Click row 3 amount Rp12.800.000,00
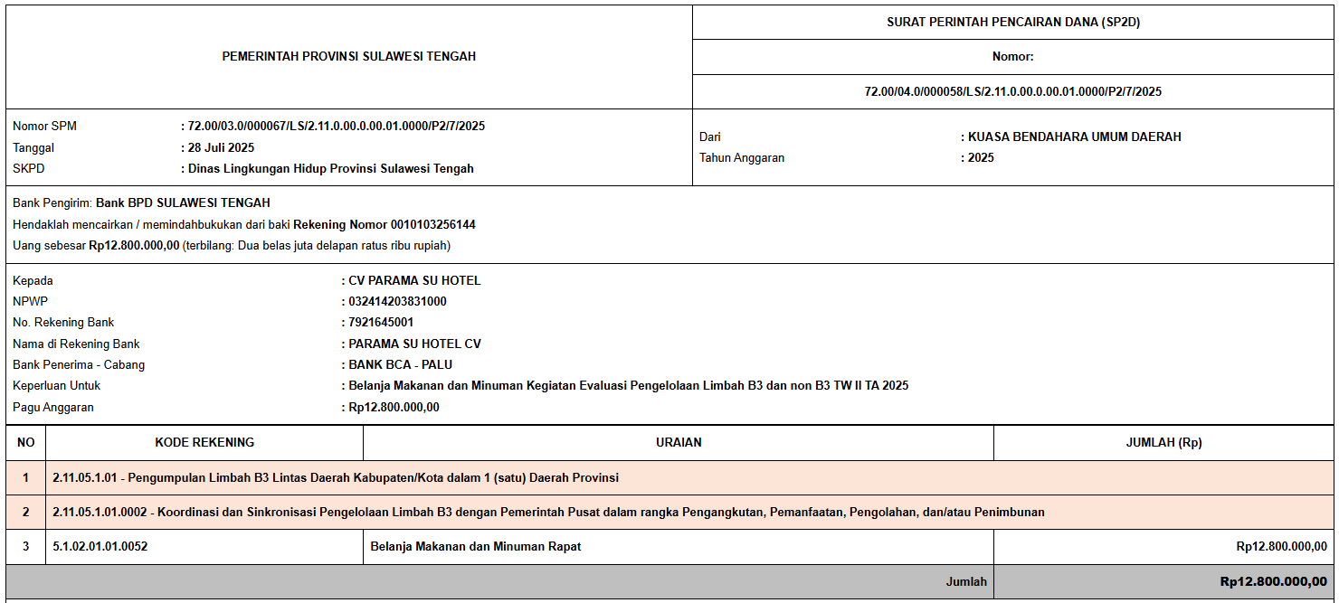This screenshot has width=1339, height=603. tap(1281, 546)
